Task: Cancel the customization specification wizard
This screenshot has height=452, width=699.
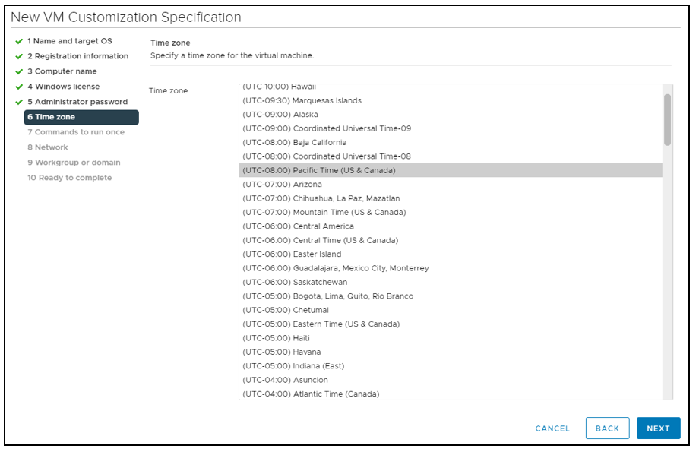Action: point(552,428)
